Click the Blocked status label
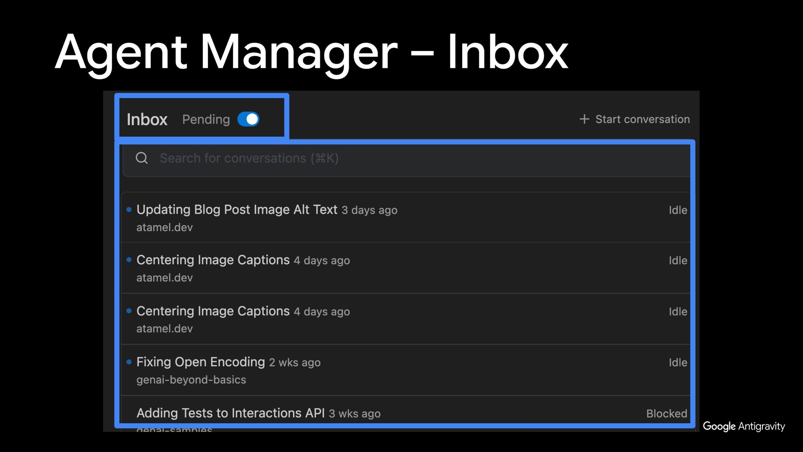The height and width of the screenshot is (452, 803). [x=666, y=413]
